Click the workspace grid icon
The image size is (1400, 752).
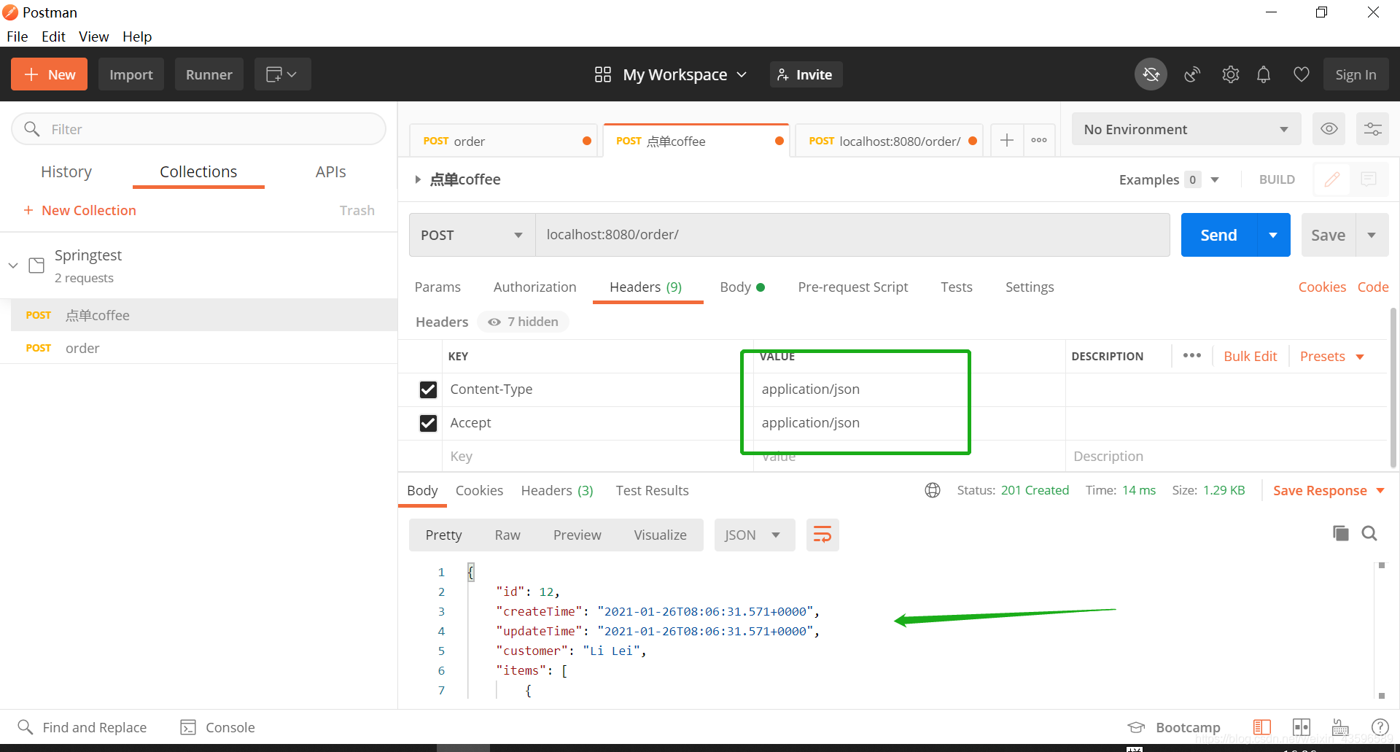click(x=603, y=74)
